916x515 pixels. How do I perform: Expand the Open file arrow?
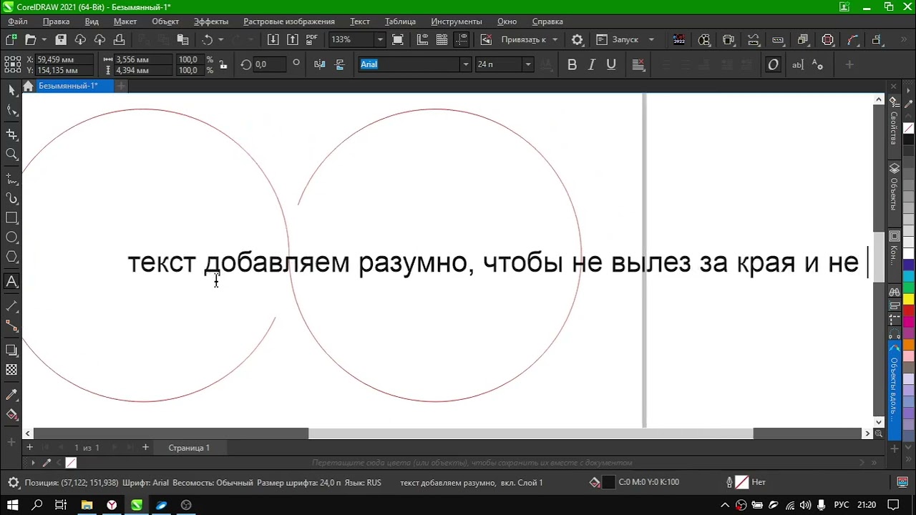[44, 40]
